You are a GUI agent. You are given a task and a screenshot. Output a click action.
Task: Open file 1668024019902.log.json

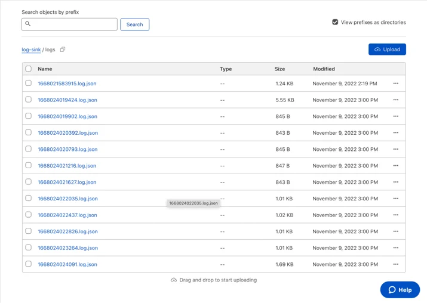(x=67, y=116)
